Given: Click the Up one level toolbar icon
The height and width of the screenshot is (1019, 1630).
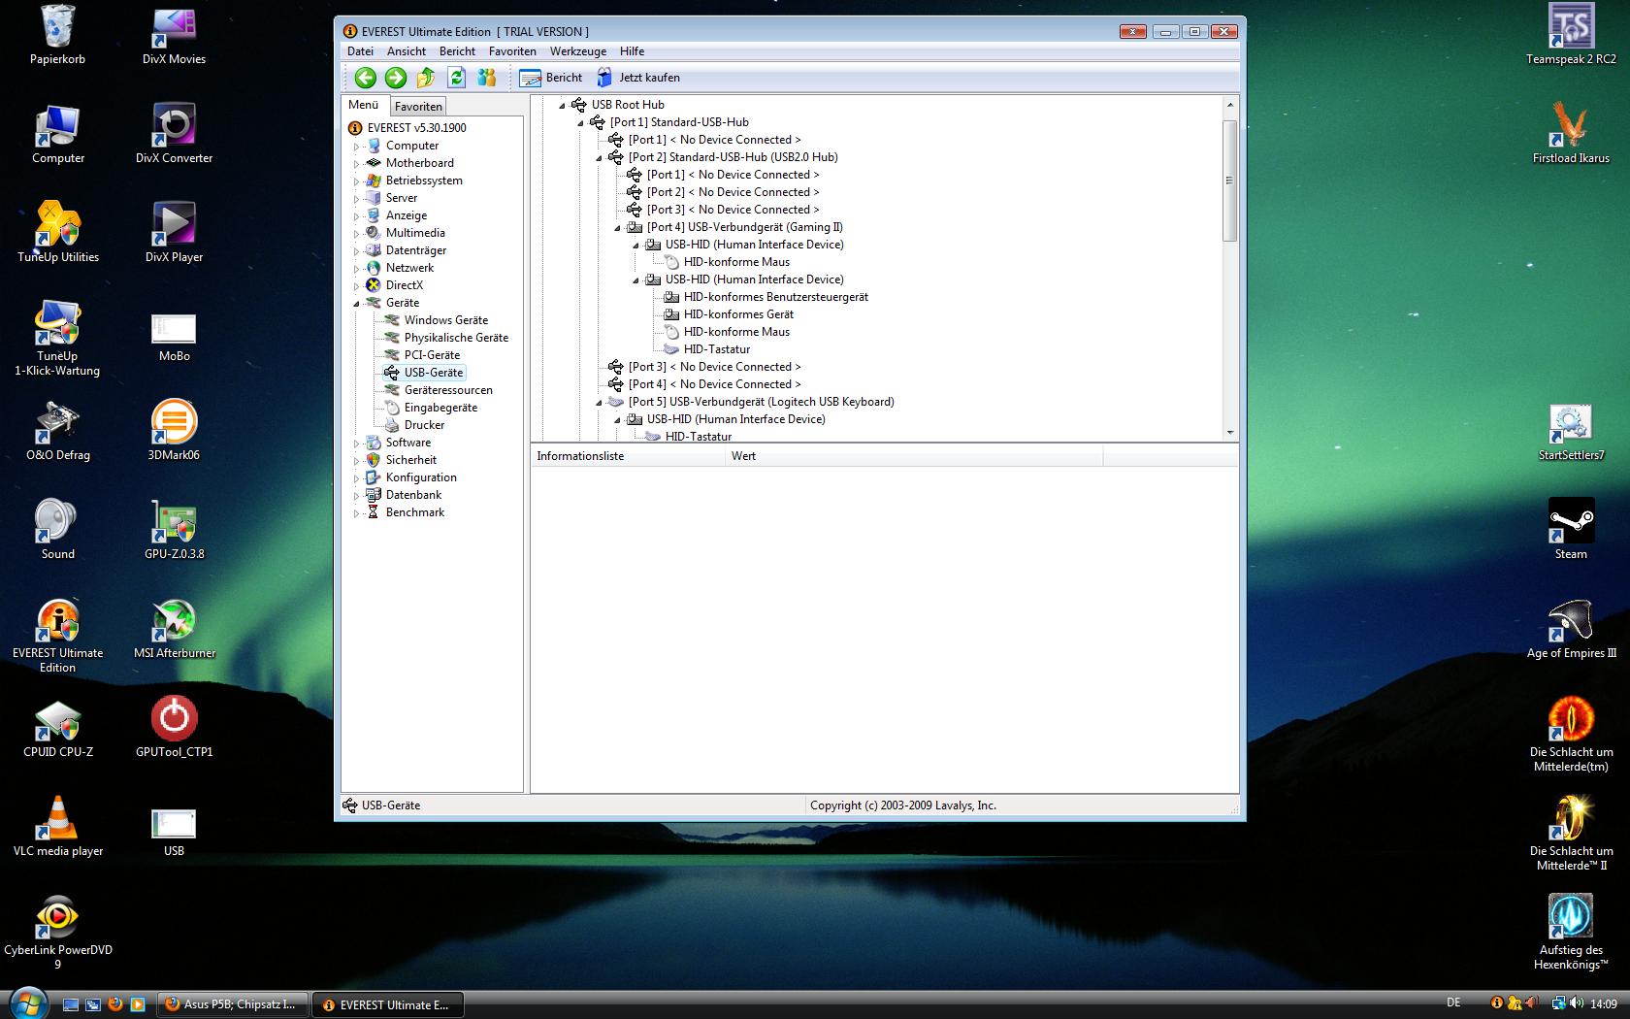Looking at the screenshot, I should 426,78.
